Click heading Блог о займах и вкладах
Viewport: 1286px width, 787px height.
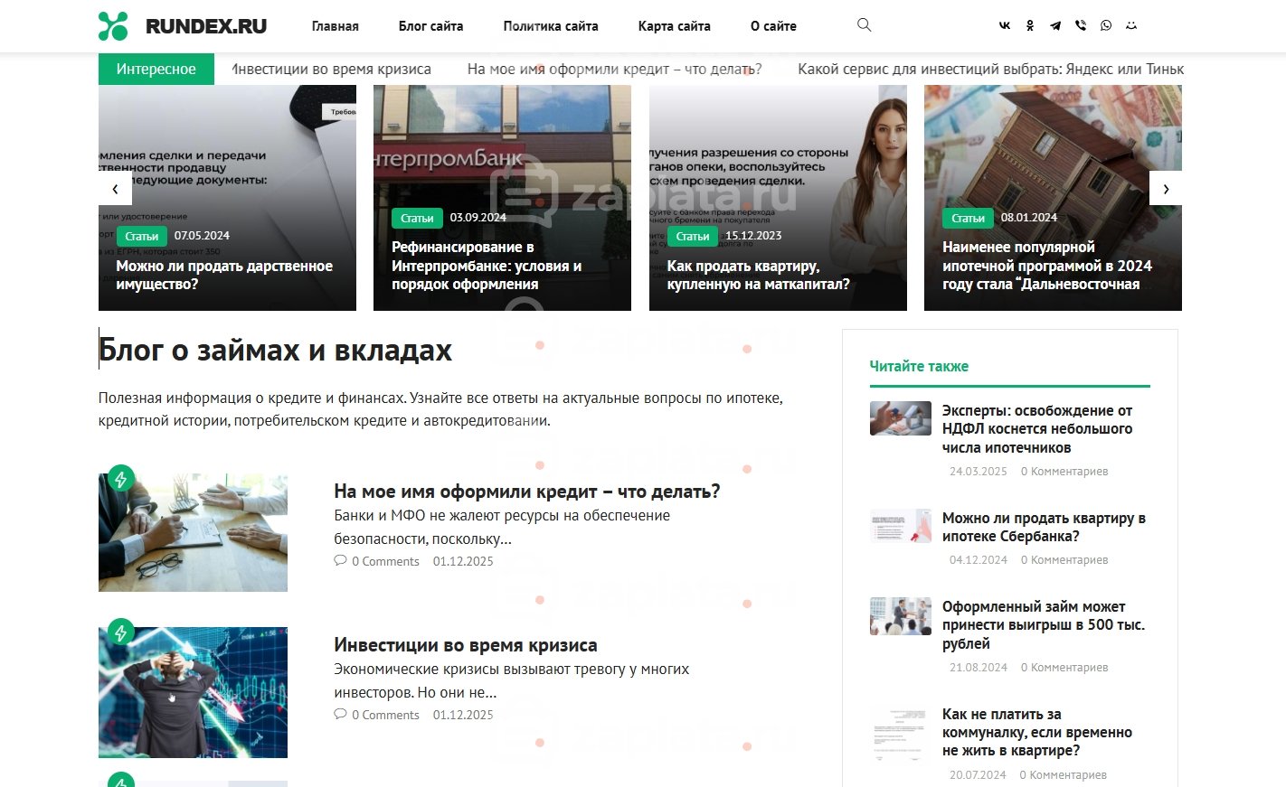pyautogui.click(x=275, y=350)
